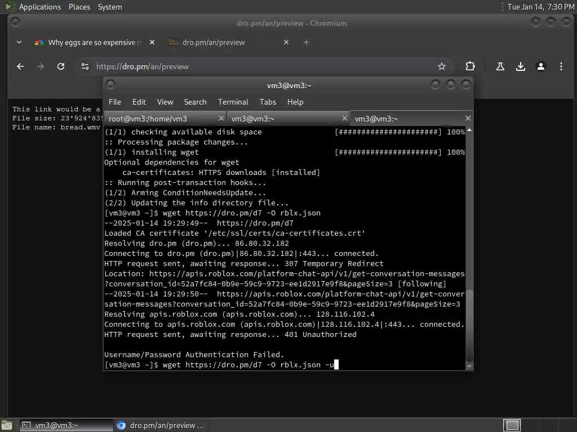Image resolution: width=577 pixels, height=432 pixels.
Task: Open new Chromium tab with plus
Action: [306, 42]
